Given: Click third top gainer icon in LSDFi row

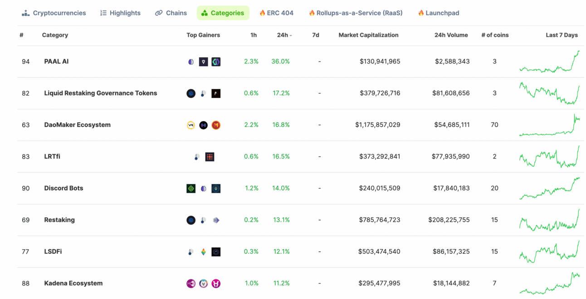Looking at the screenshot, I should [x=216, y=252].
